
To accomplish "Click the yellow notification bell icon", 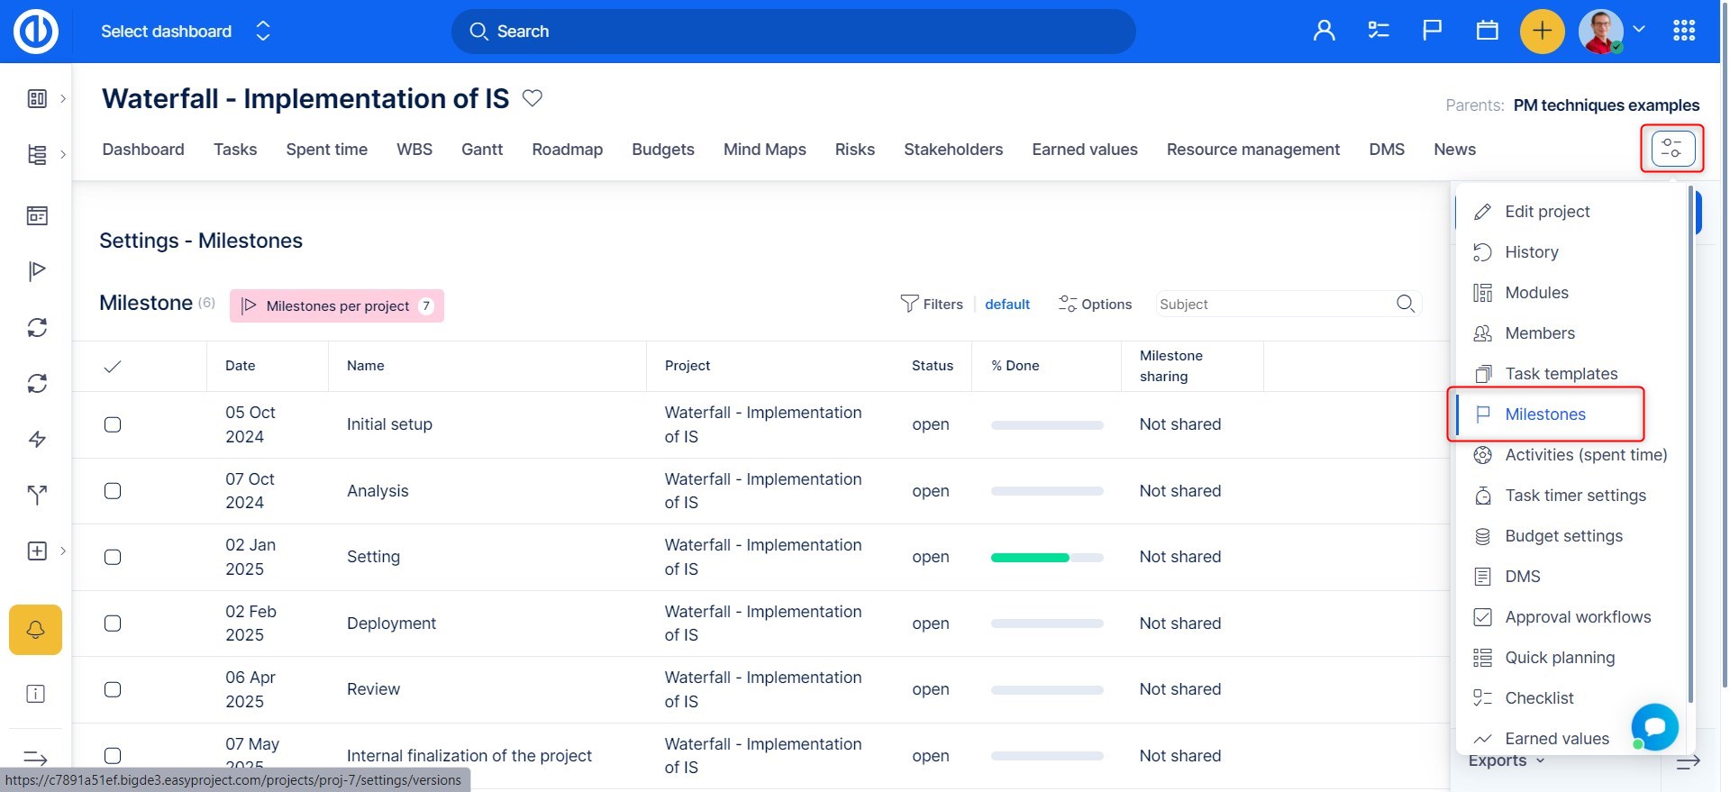I will (x=36, y=630).
